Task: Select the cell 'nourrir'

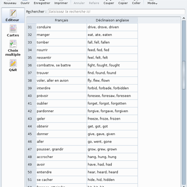Action: click(x=61, y=50)
